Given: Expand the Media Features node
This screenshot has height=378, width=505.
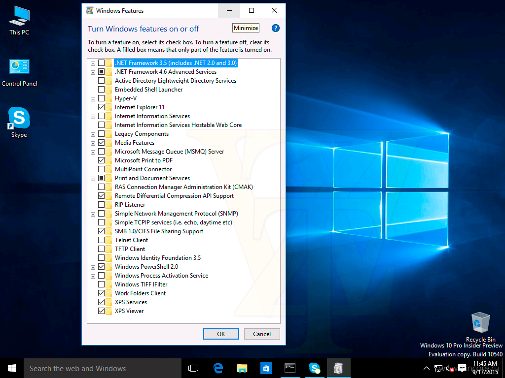Looking at the screenshot, I should point(93,143).
